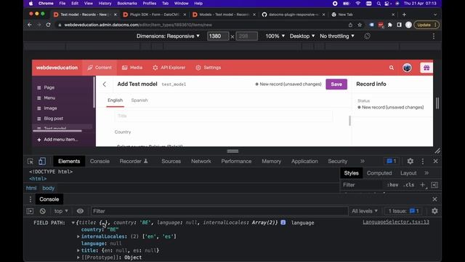This screenshot has width=465, height=262.
Task: Open the Apple menu
Action: pos(31,4)
